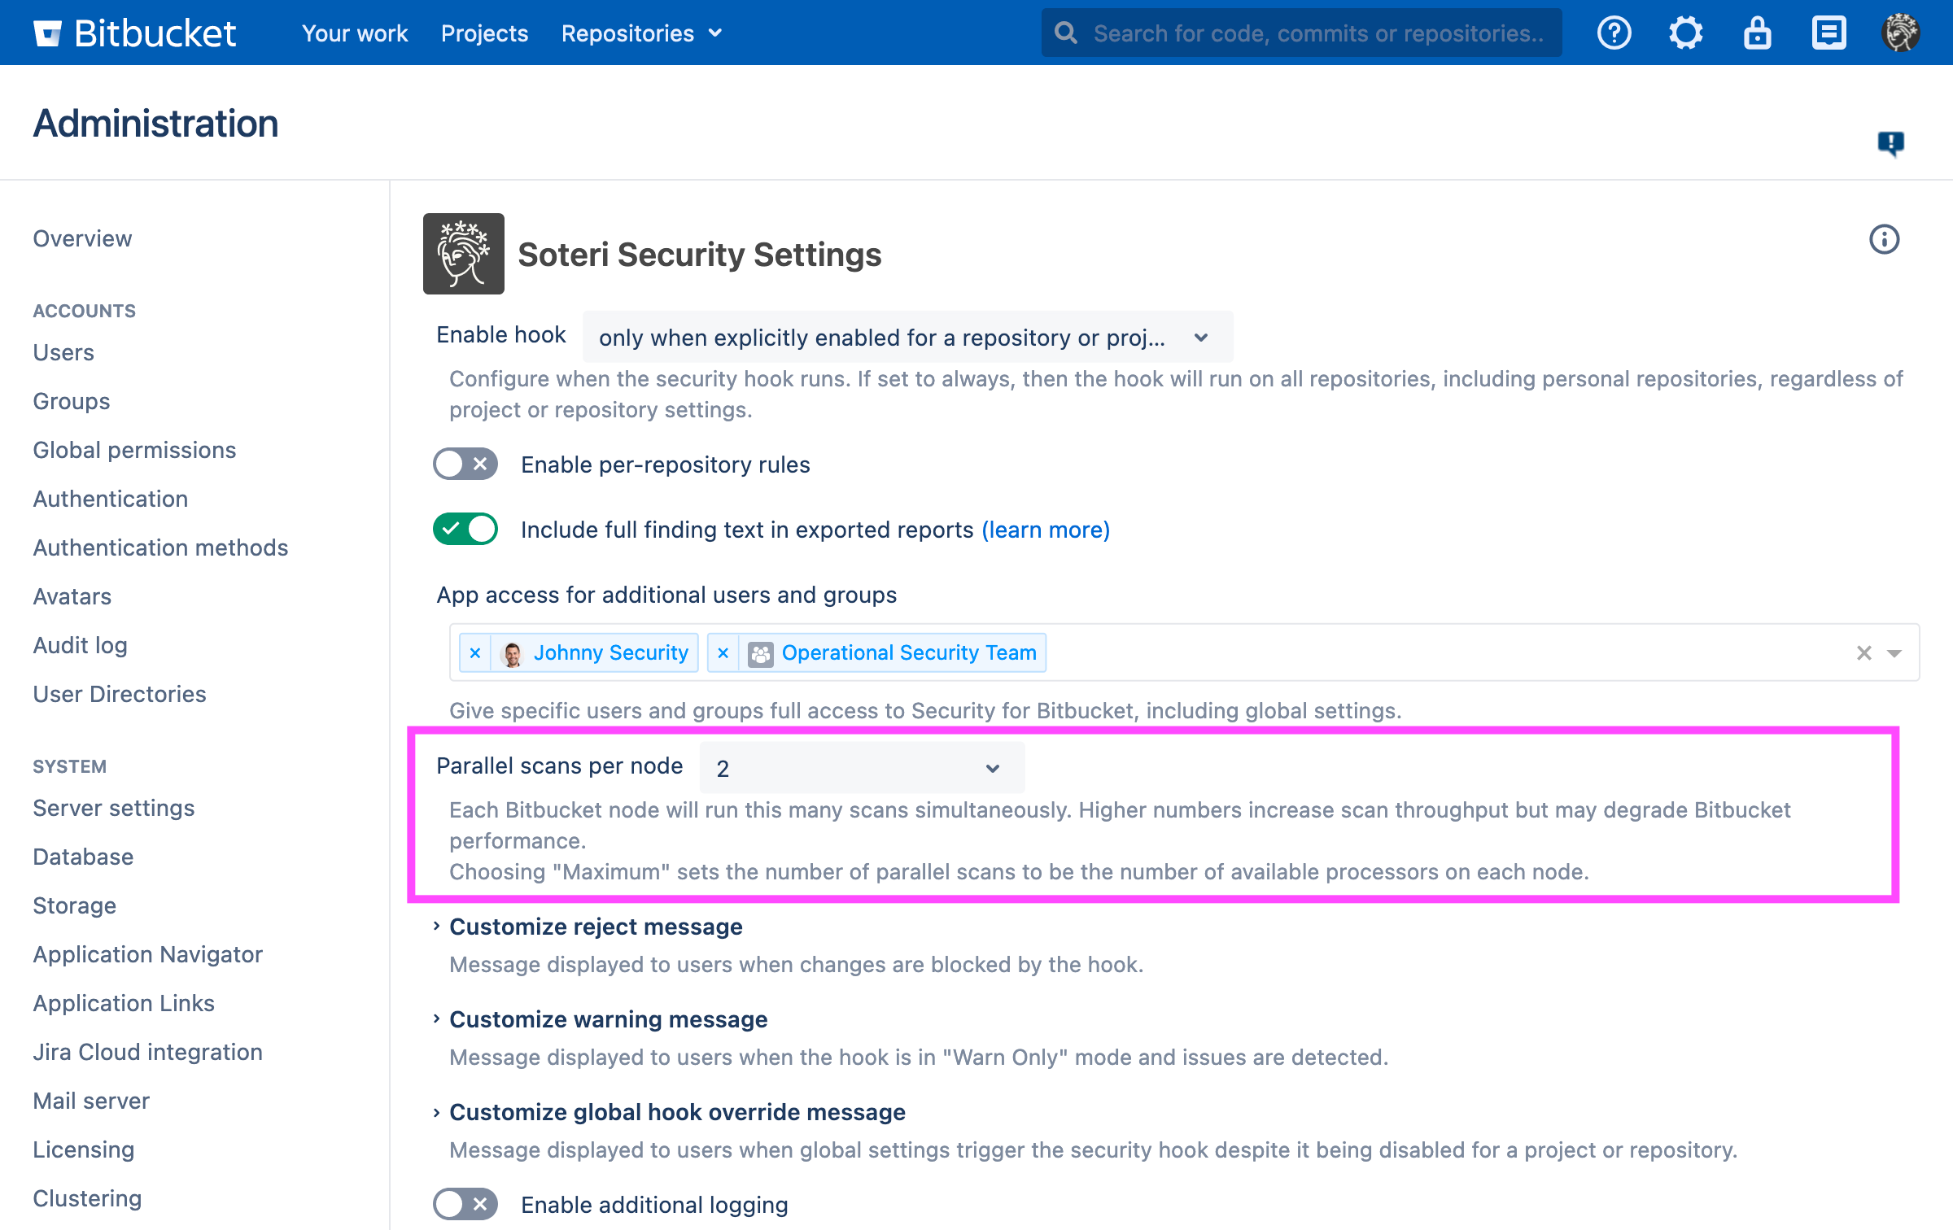The image size is (1953, 1230).
Task: Click the search code and repositories field
Action: click(1317, 33)
